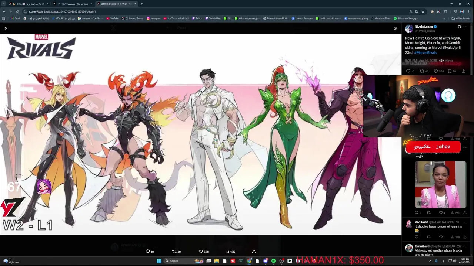
Task: Show hidden system tray icons
Action: [430, 261]
